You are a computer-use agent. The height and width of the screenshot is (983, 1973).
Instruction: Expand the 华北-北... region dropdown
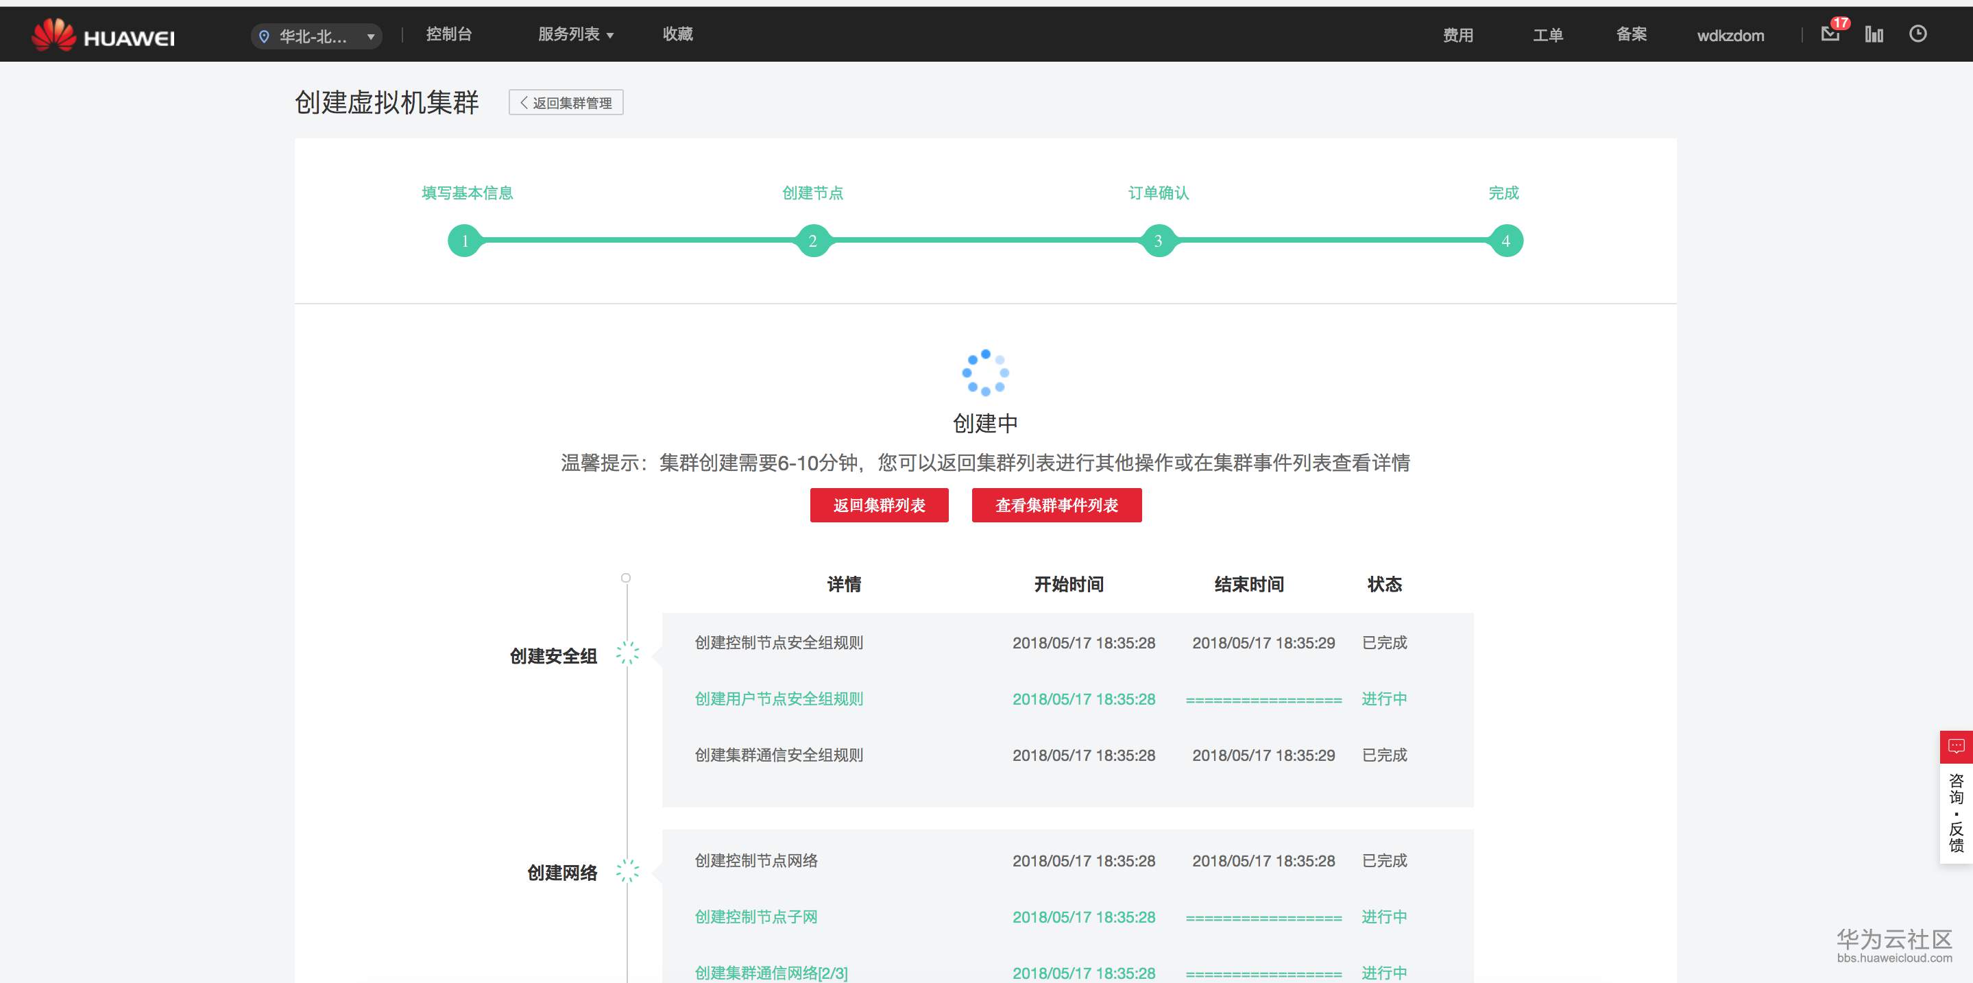point(317,36)
